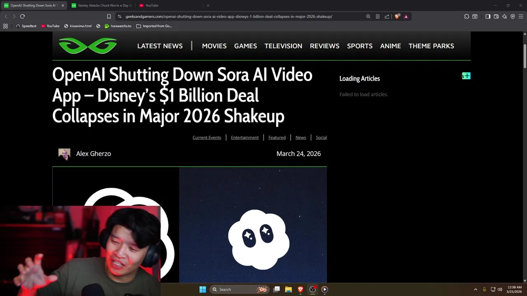Open a new tab with the plus button
The image size is (527, 296).
coord(208,5)
